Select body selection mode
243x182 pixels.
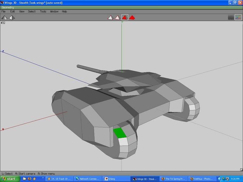click(x=132, y=18)
